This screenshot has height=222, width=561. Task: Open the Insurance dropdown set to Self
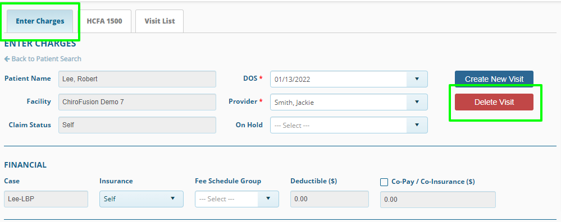pyautogui.click(x=142, y=199)
